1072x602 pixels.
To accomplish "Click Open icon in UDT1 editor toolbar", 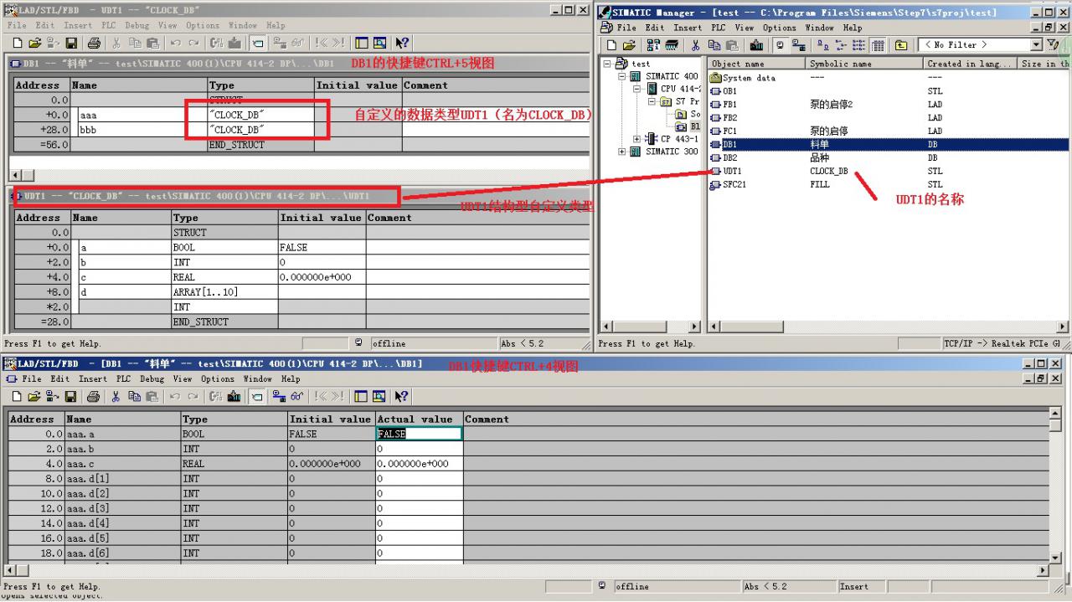I will (34, 43).
